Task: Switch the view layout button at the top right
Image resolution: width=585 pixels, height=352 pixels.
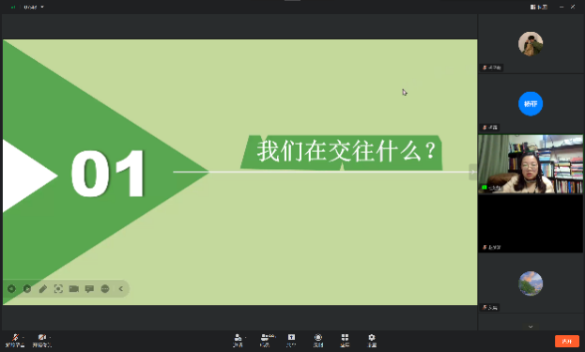Action: point(538,8)
